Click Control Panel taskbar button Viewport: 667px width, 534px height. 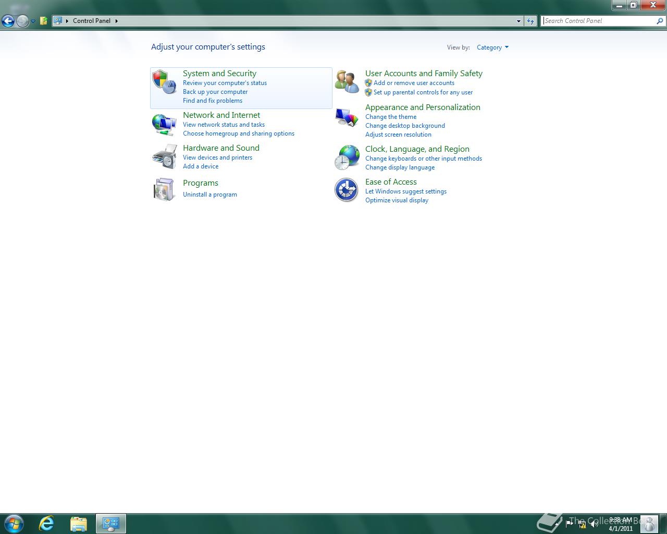coord(110,524)
